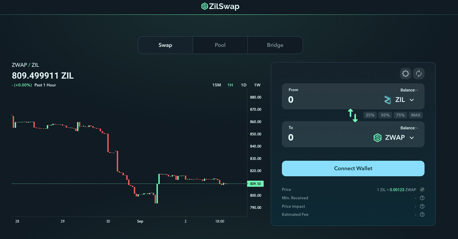Image resolution: width=458 pixels, height=239 pixels.
Task: Show Price Impact help tooltip icon
Action: point(422,206)
